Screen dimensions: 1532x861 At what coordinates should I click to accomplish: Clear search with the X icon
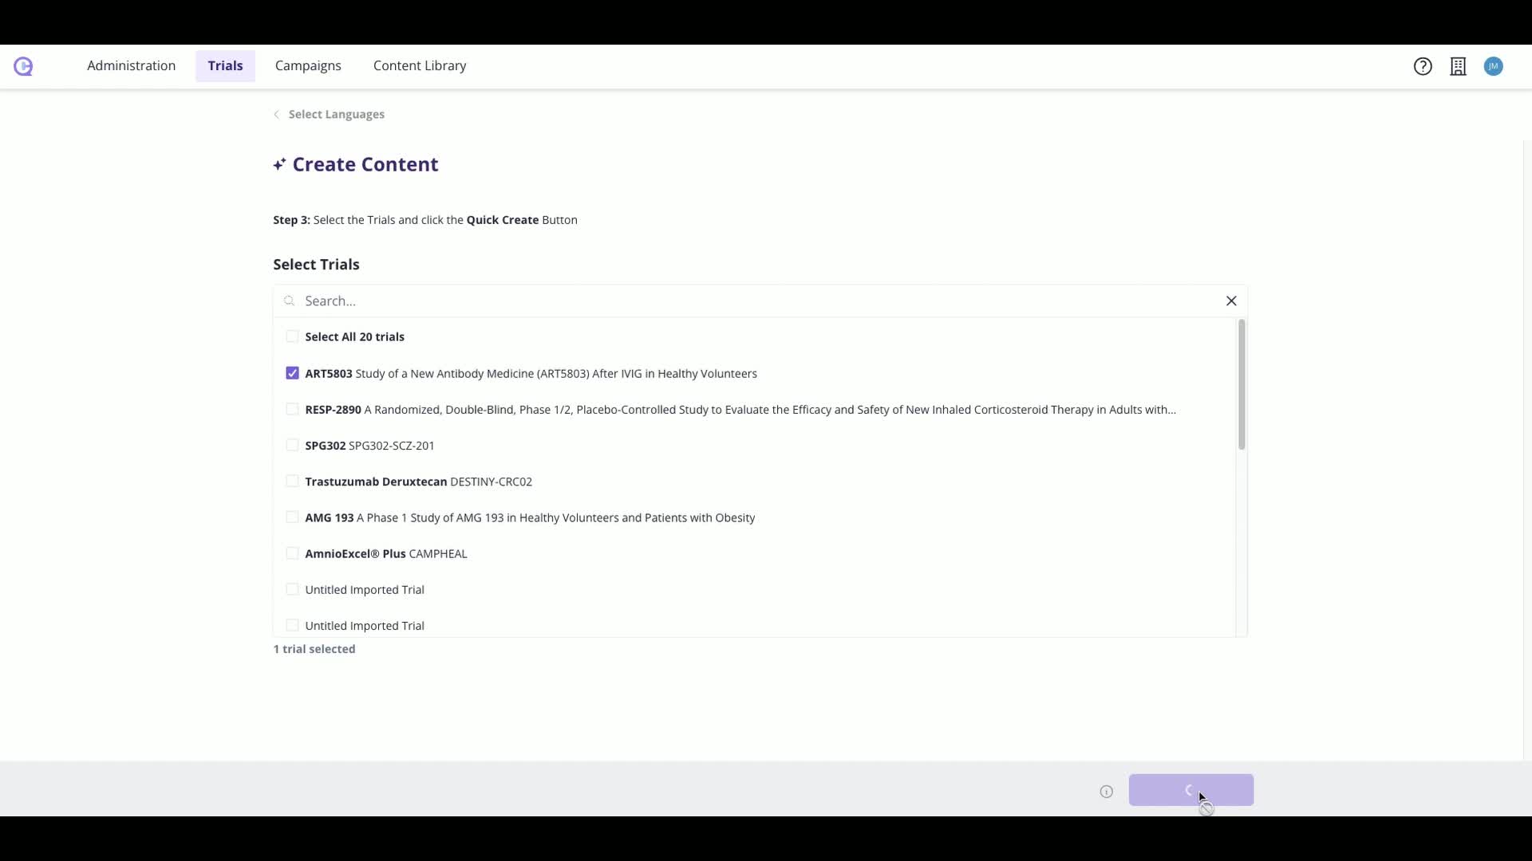coord(1231,301)
